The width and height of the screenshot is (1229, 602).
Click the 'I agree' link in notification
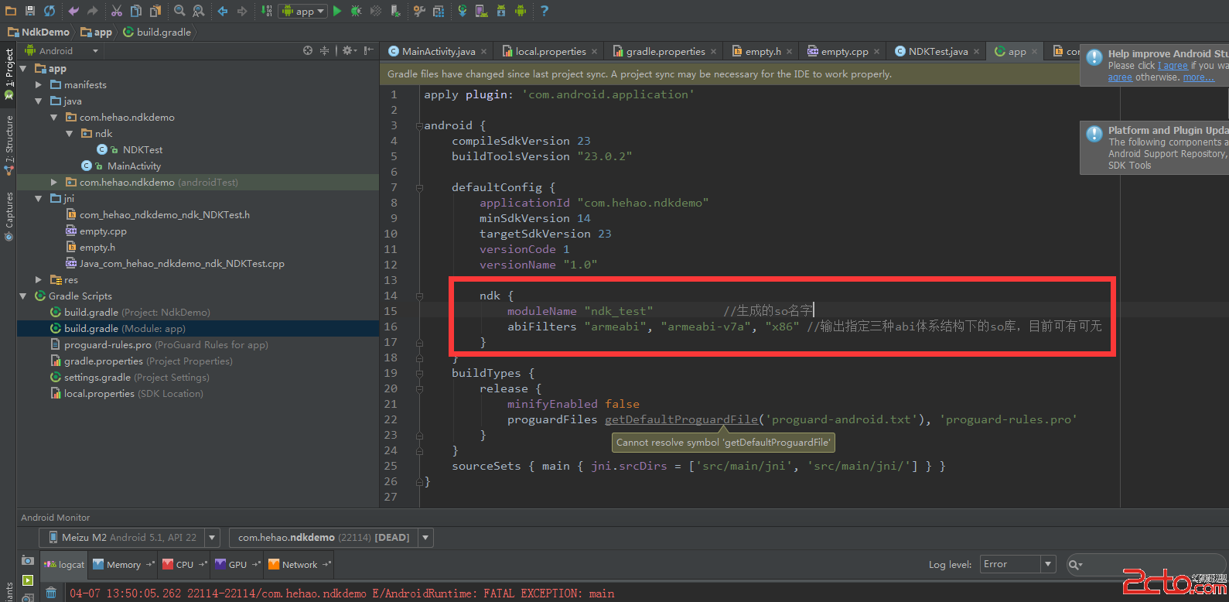[x=1173, y=66]
